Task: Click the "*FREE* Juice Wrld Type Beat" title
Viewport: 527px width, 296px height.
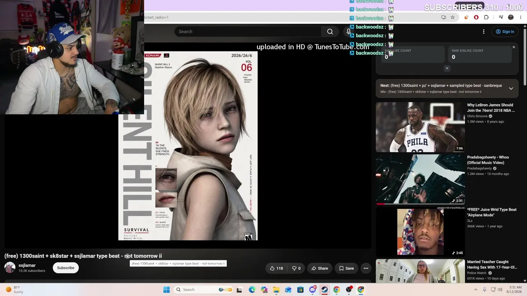Action: click(x=492, y=212)
